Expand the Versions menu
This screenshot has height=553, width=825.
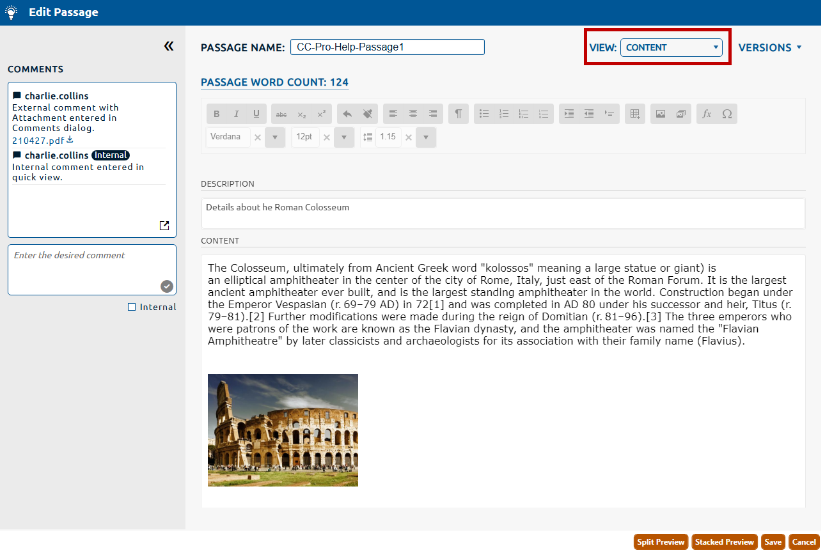[x=770, y=47]
